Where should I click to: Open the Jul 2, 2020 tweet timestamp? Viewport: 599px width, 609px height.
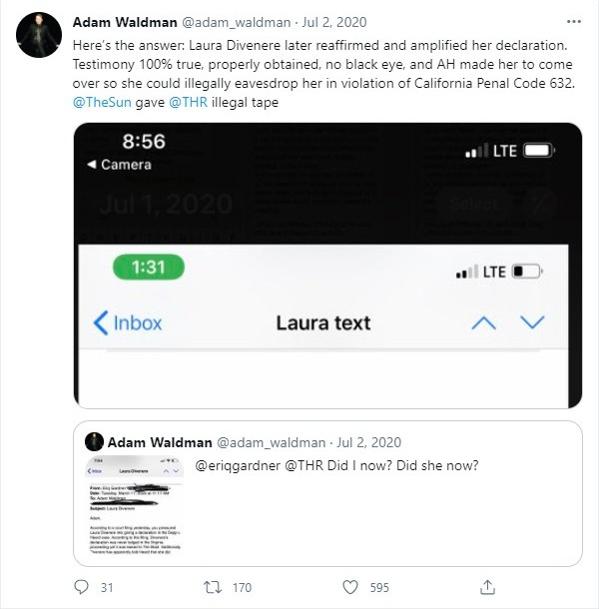[334, 22]
